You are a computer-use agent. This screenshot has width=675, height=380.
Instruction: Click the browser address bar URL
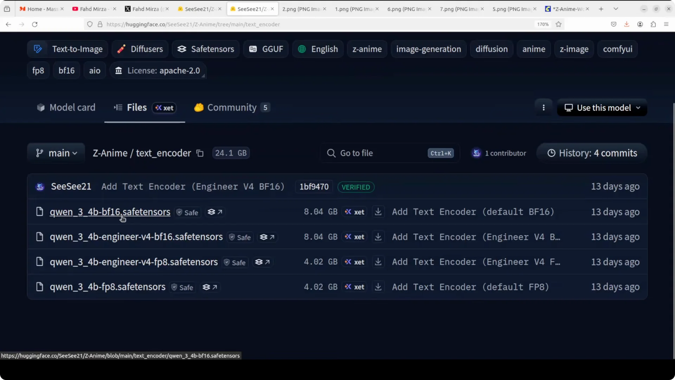click(x=193, y=24)
